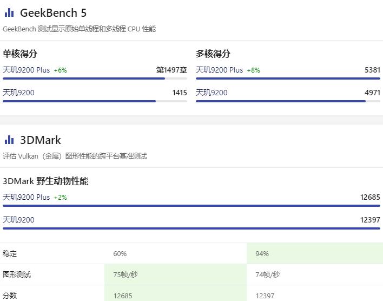The image size is (383, 301).
Task: Click the 3DMark progress bar for 天玑9200
Action: [x=191, y=228]
